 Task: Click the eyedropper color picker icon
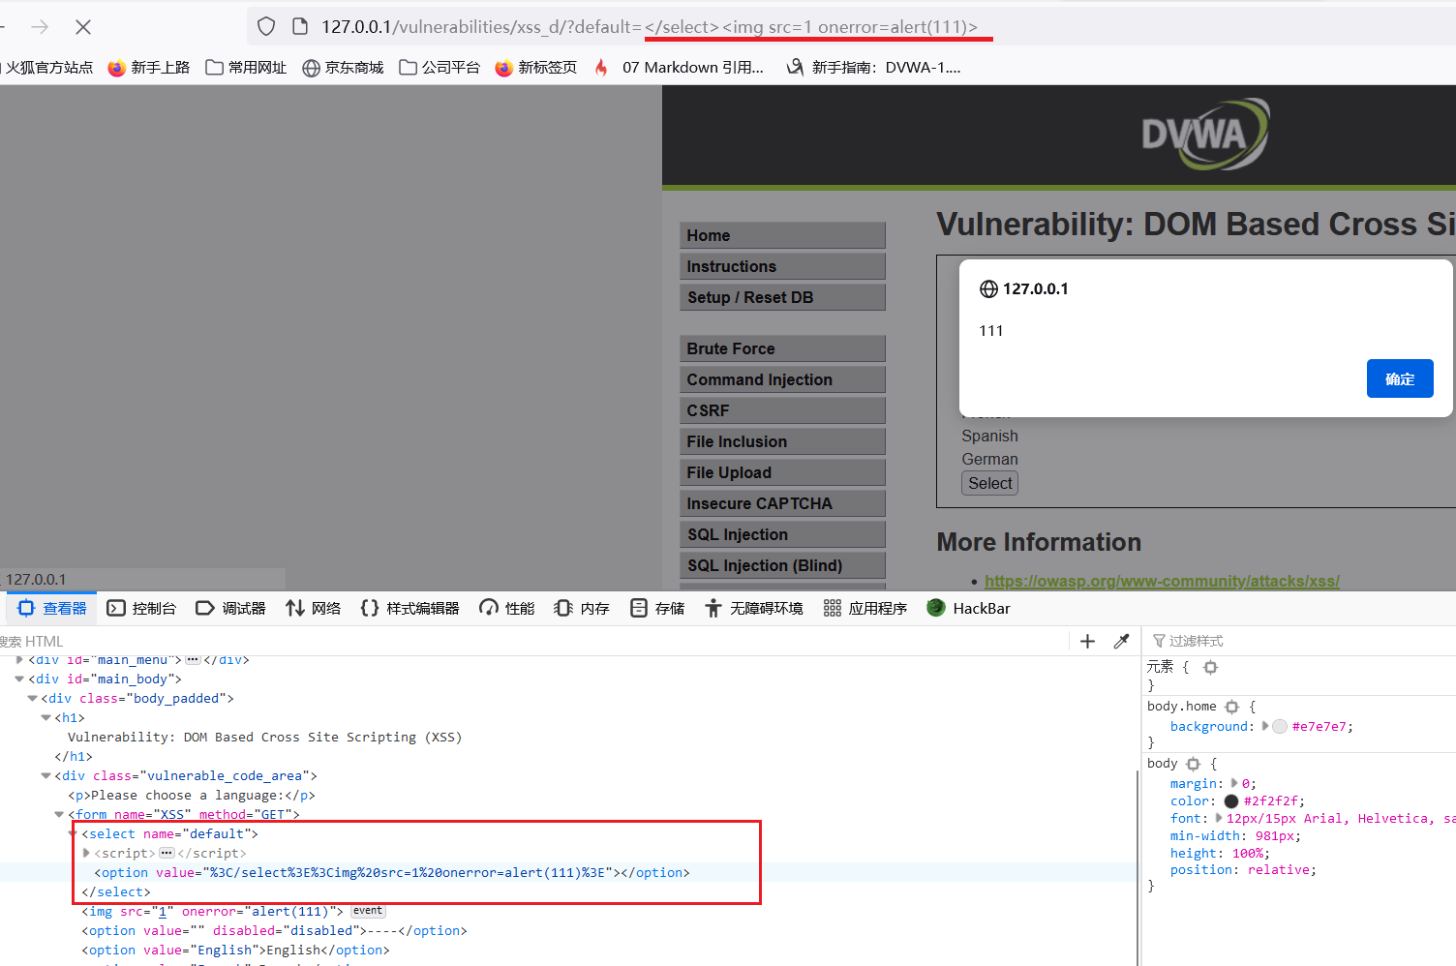click(x=1121, y=641)
